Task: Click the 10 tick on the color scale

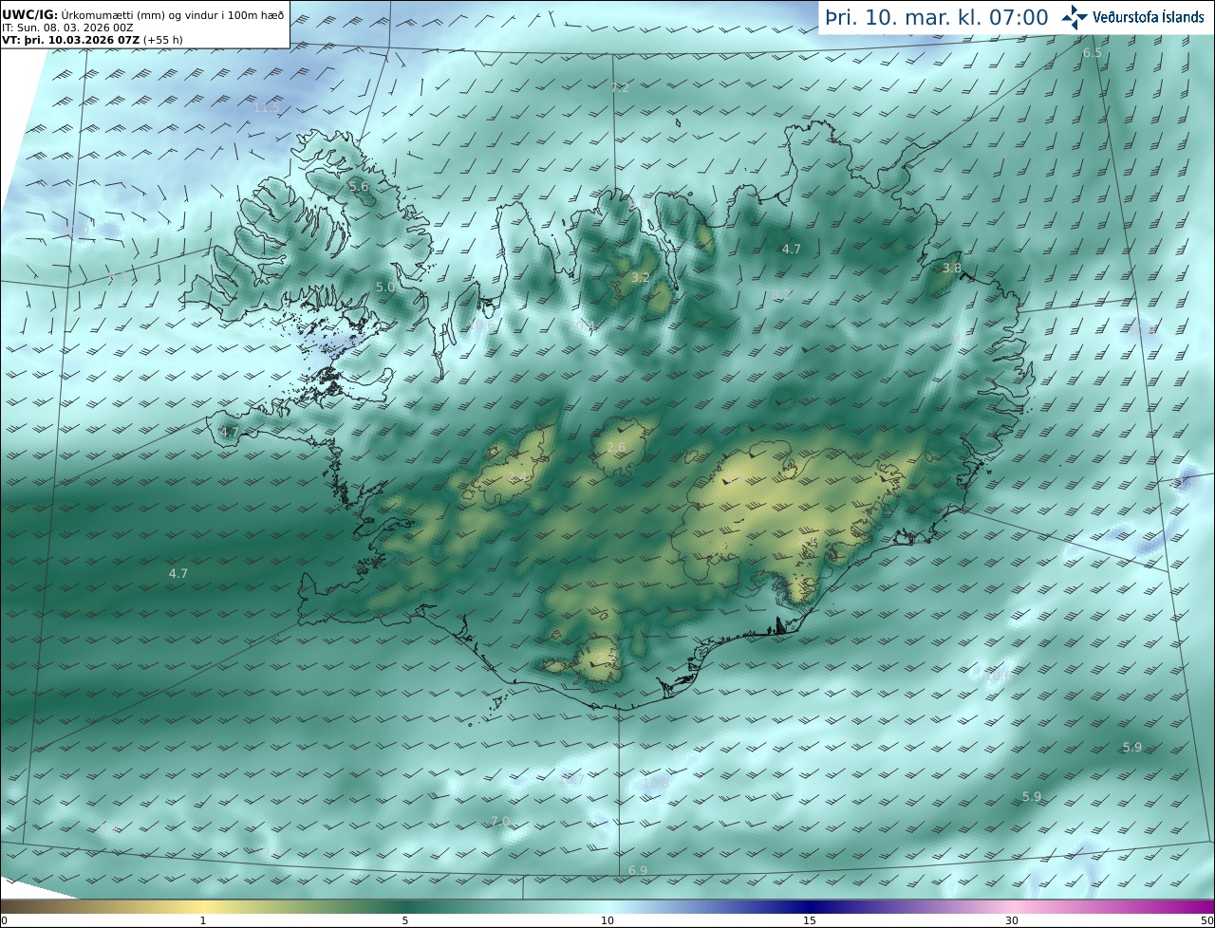Action: (607, 920)
